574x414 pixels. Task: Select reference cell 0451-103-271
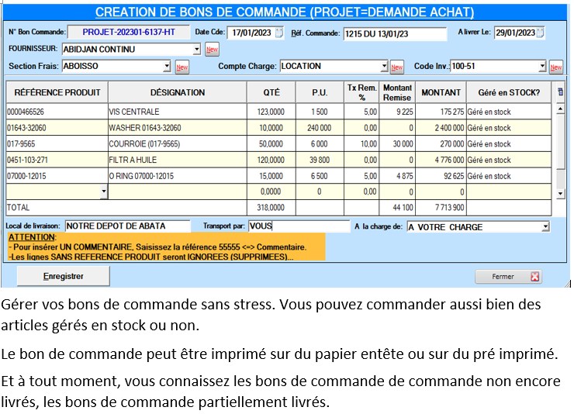(57, 160)
